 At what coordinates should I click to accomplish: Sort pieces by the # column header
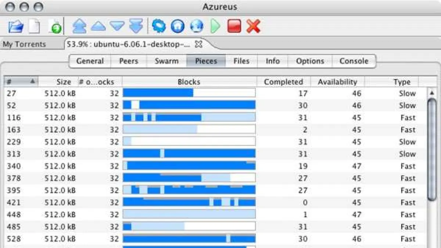pos(21,82)
